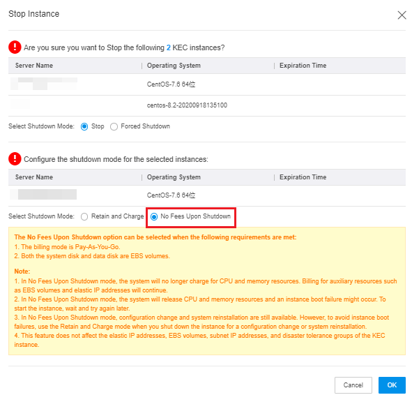Click CentOS-7.6 cell in first table

tap(171, 84)
